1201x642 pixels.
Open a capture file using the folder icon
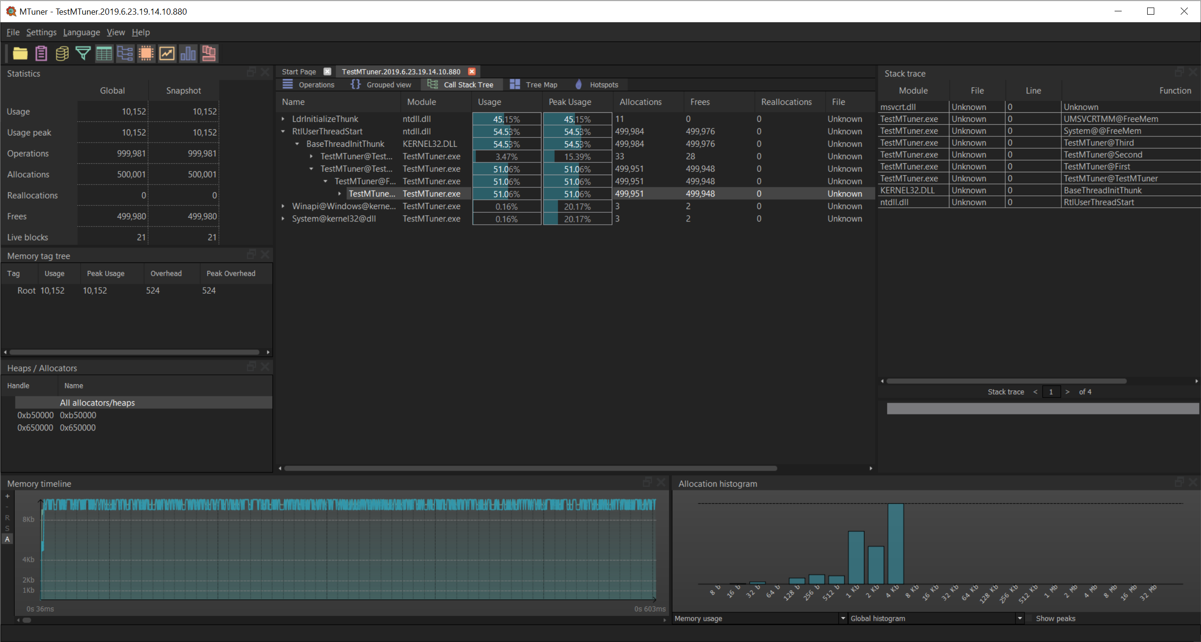20,53
